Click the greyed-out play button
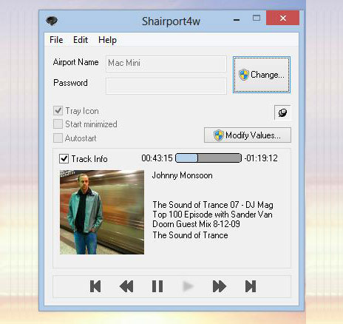Viewport: 343px width, 324px height. click(188, 286)
